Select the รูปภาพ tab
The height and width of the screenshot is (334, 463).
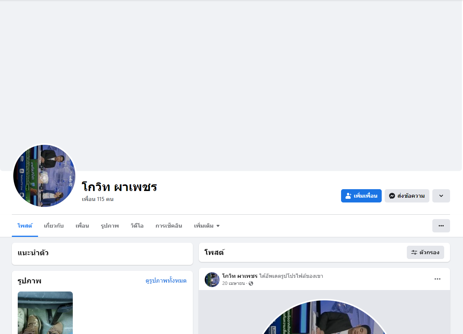coord(110,226)
